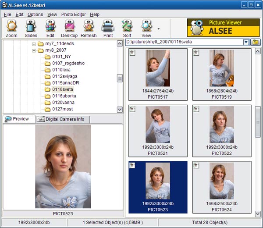The width and height of the screenshot is (263, 228).
Task: Open the Photo Editor menu
Action: pos(74,14)
